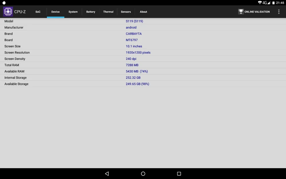Viewport: 286px width, 179px height.
Task: Tap the notification icon in status bar
Action: [x=4, y=3]
